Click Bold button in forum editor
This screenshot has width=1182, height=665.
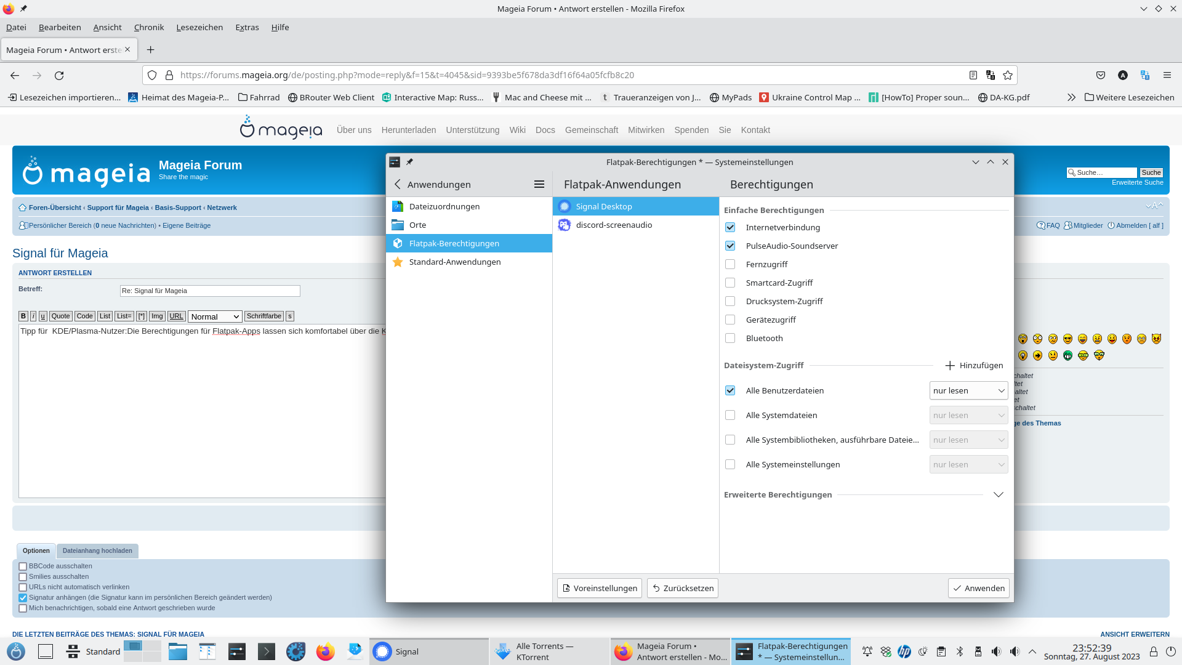tap(23, 316)
